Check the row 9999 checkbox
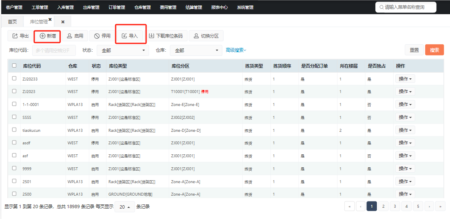Image resolution: width=450 pixels, height=219 pixels. point(14,168)
